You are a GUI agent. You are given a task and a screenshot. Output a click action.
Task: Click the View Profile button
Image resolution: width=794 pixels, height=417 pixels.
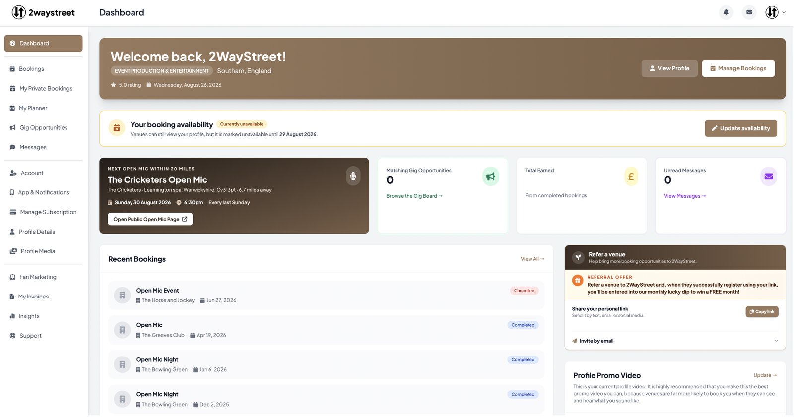(669, 68)
